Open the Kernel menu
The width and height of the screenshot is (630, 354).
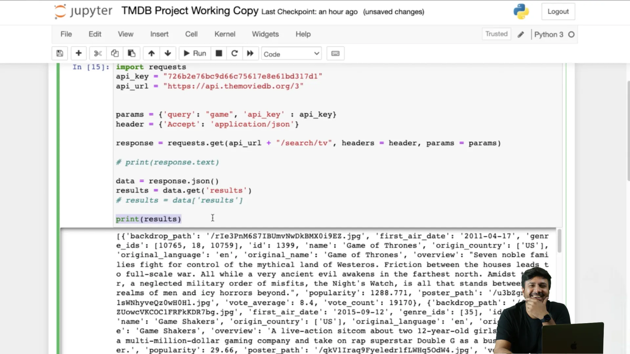coord(225,34)
